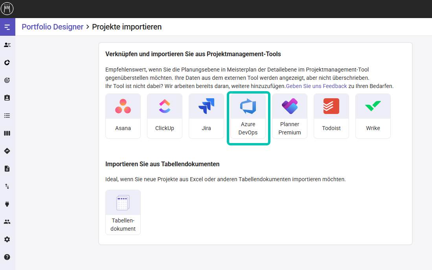
Task: Select the ClickUp import tile
Action: coord(164,116)
